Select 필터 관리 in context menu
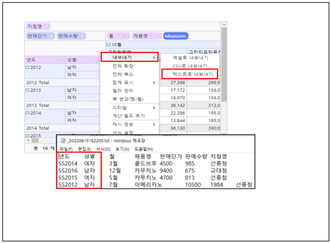Screen dimensions: 331x243 pos(123,91)
